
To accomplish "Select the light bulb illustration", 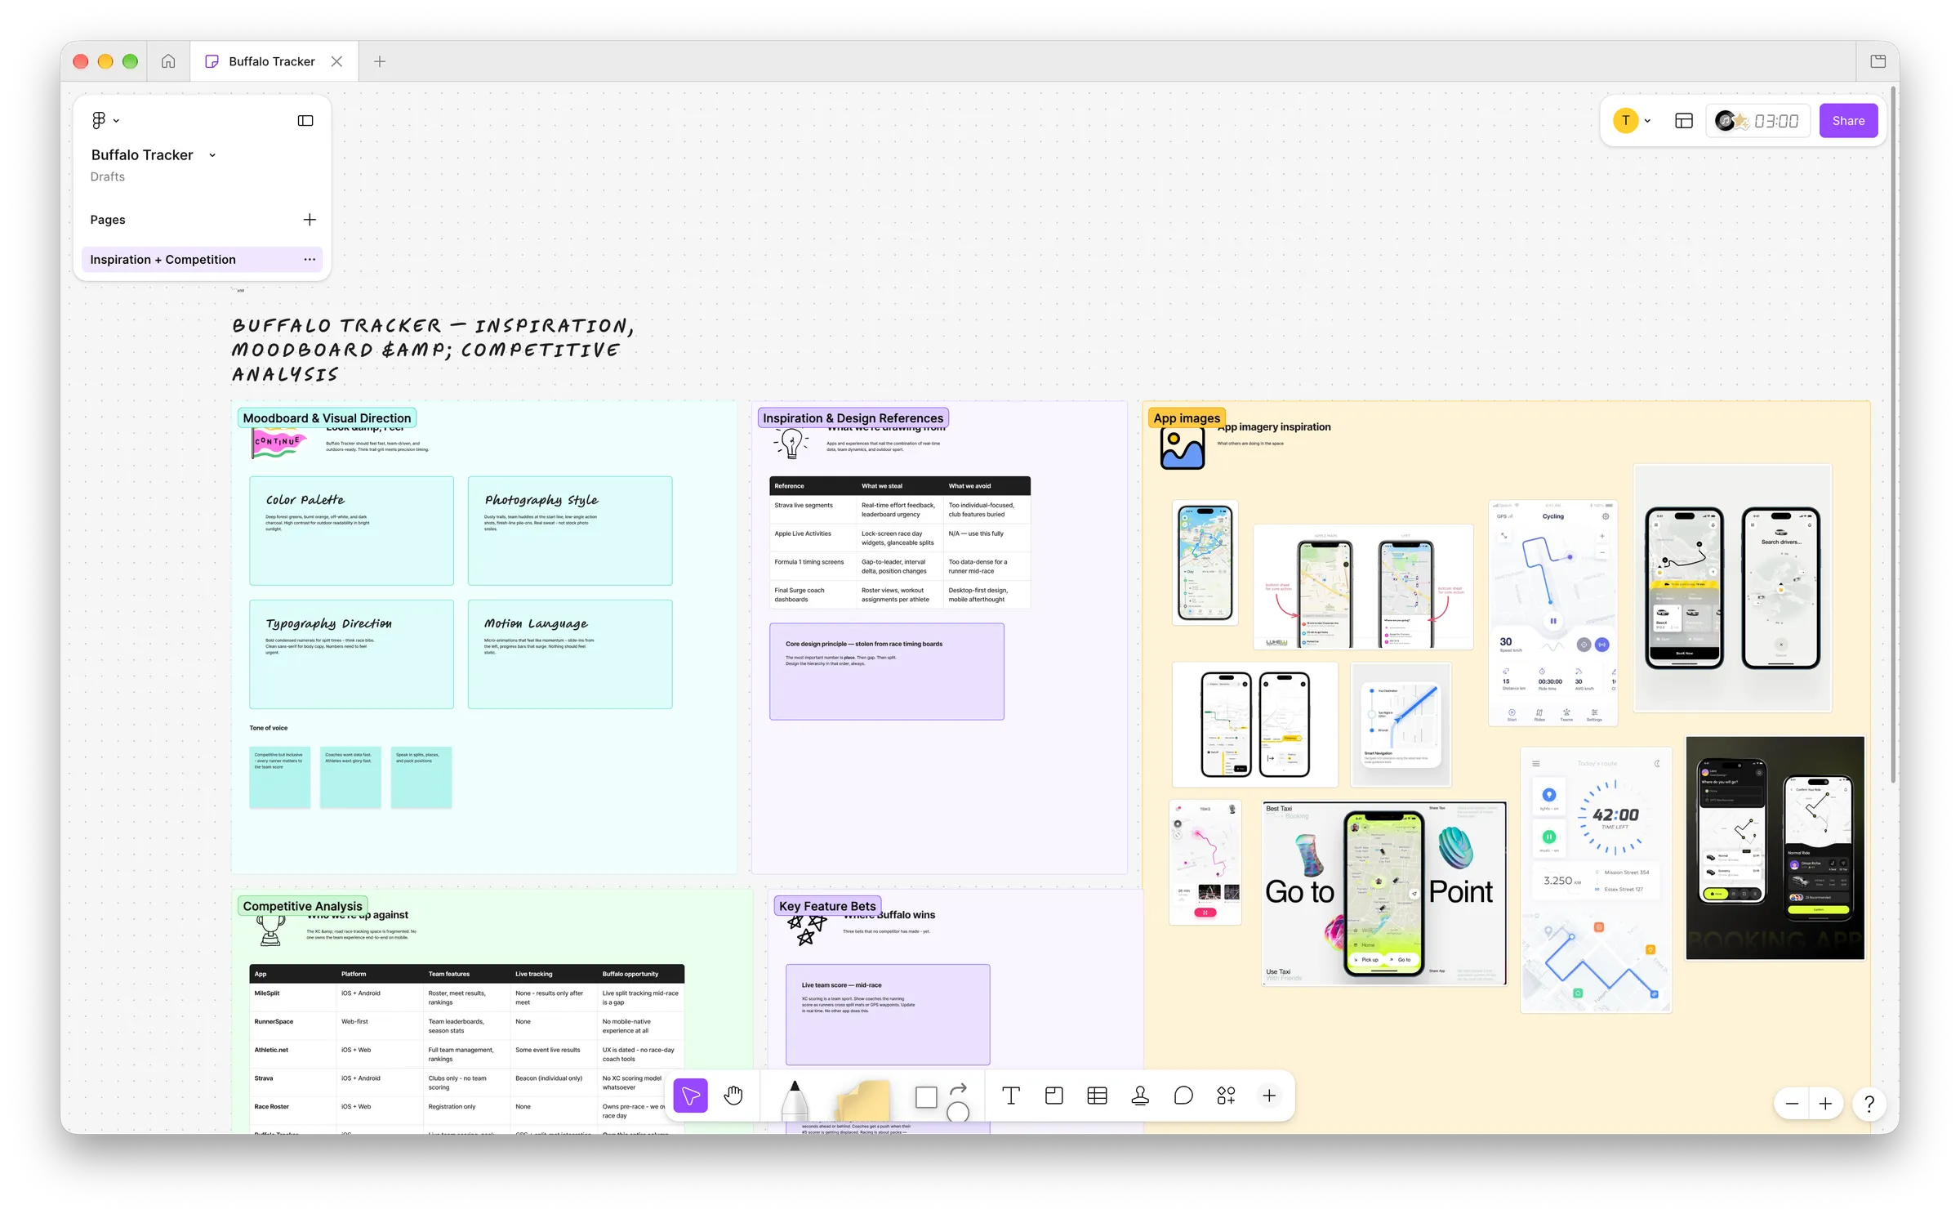I will coord(791,444).
